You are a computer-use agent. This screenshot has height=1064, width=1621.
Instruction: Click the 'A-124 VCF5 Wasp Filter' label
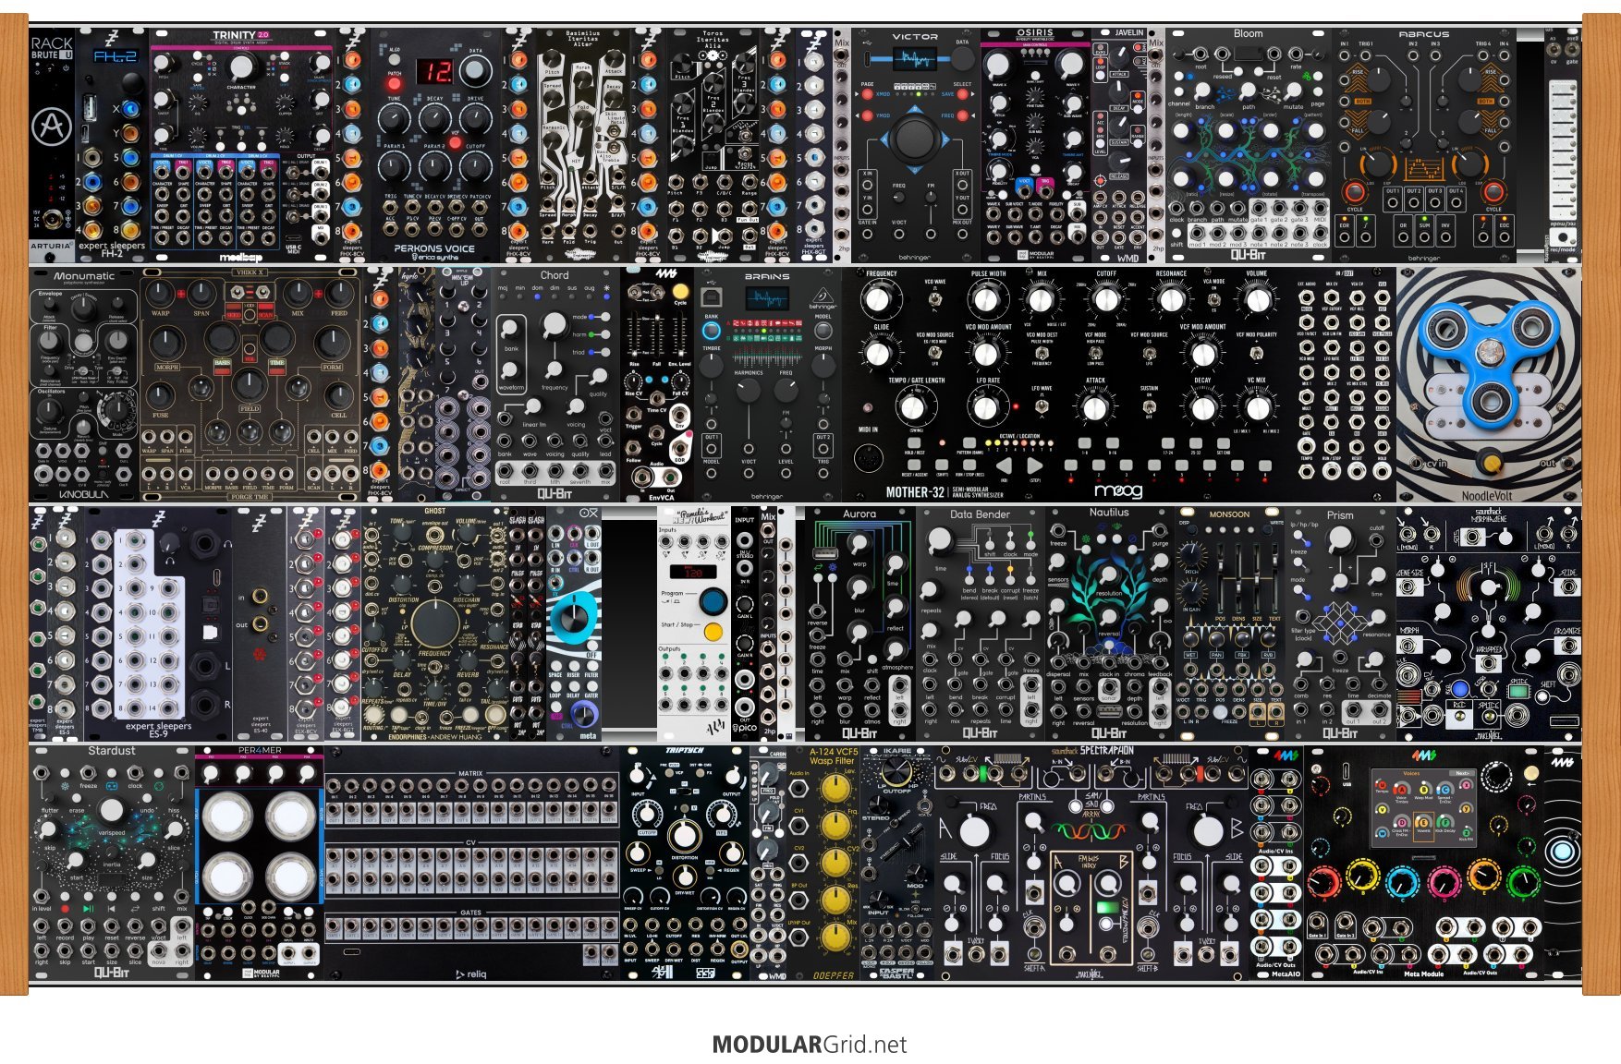834,756
